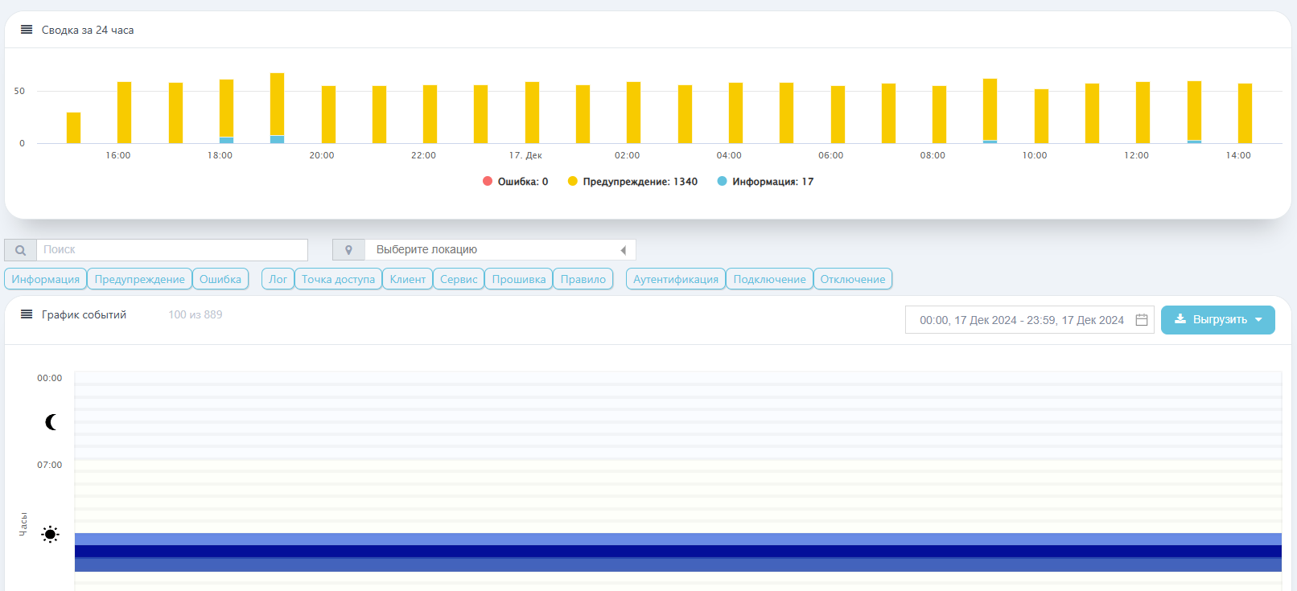Image resolution: width=1297 pixels, height=591 pixels.
Task: Expand the location selector arrow
Action: pyautogui.click(x=623, y=250)
